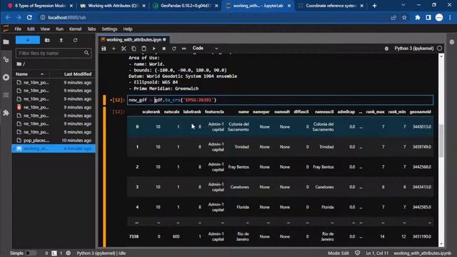The width and height of the screenshot is (457, 257).
Task: Click Ln 1, Col 11 cursor position
Action: coord(377,253)
